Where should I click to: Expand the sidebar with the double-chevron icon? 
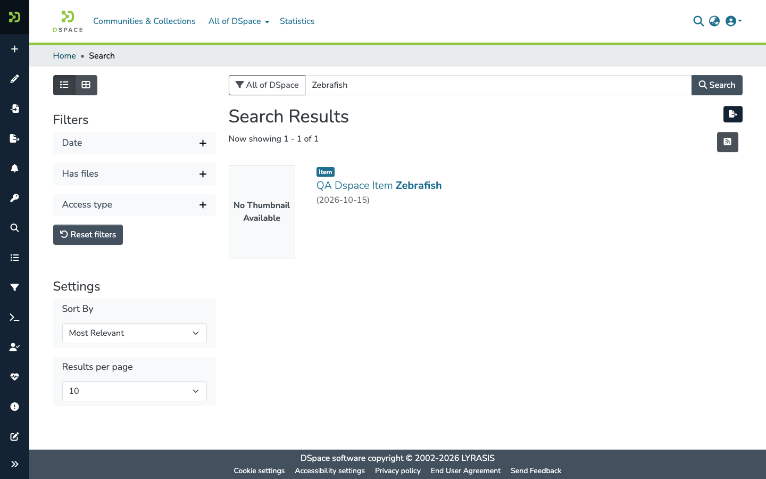(x=14, y=464)
